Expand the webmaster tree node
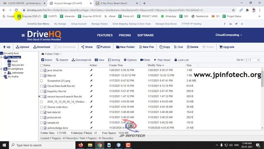Viewport: 264px width, 149px height. pos(5,73)
